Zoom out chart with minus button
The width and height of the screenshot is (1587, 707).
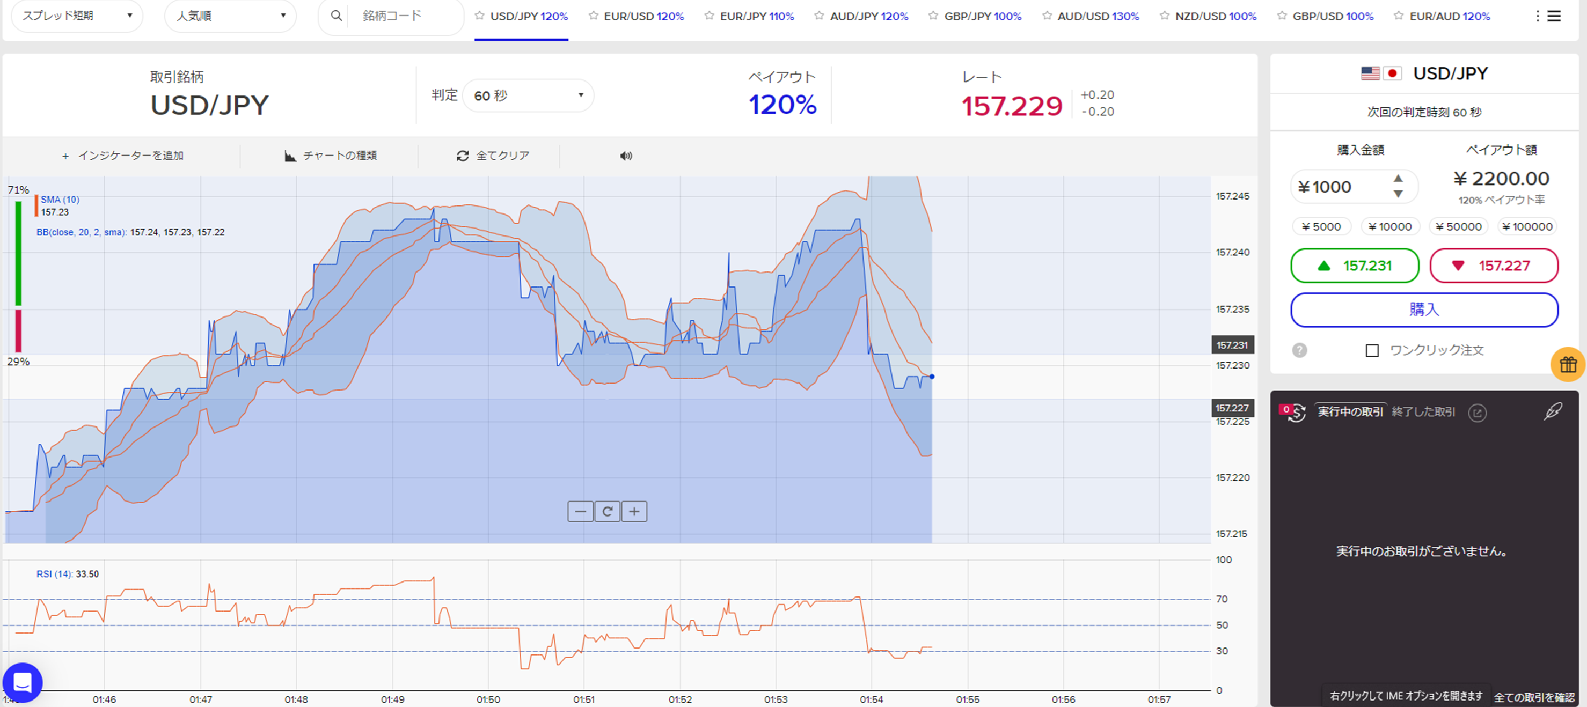[x=580, y=511]
